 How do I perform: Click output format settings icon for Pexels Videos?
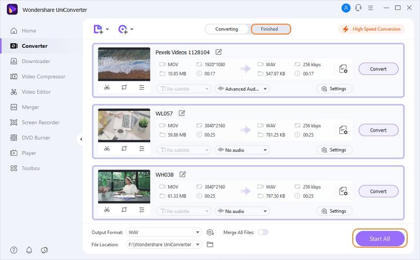(343, 69)
